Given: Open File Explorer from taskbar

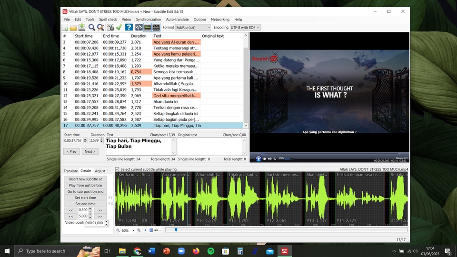Looking at the screenshot, I should coord(122,251).
